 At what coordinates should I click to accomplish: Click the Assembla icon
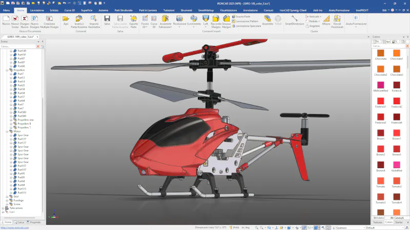click(x=268, y=19)
